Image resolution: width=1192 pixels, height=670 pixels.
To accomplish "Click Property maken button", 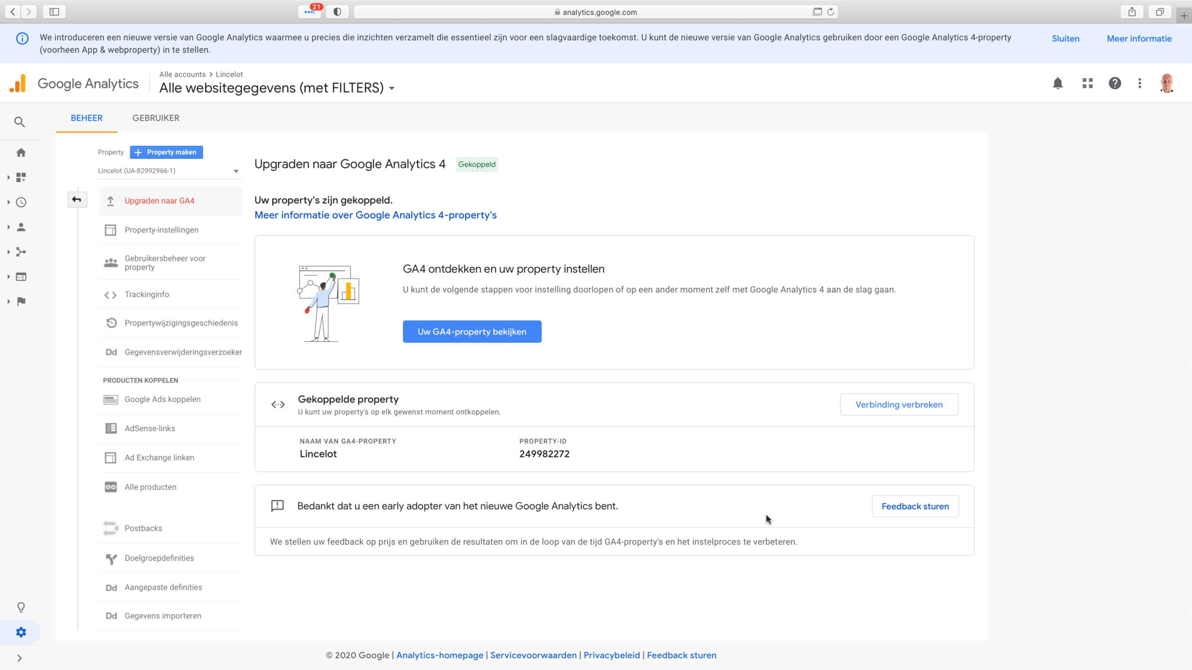I will (x=166, y=152).
